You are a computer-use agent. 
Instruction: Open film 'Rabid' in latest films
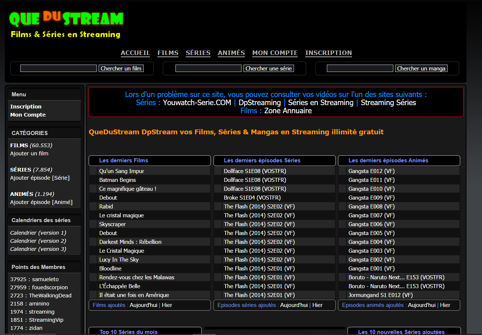click(x=106, y=207)
